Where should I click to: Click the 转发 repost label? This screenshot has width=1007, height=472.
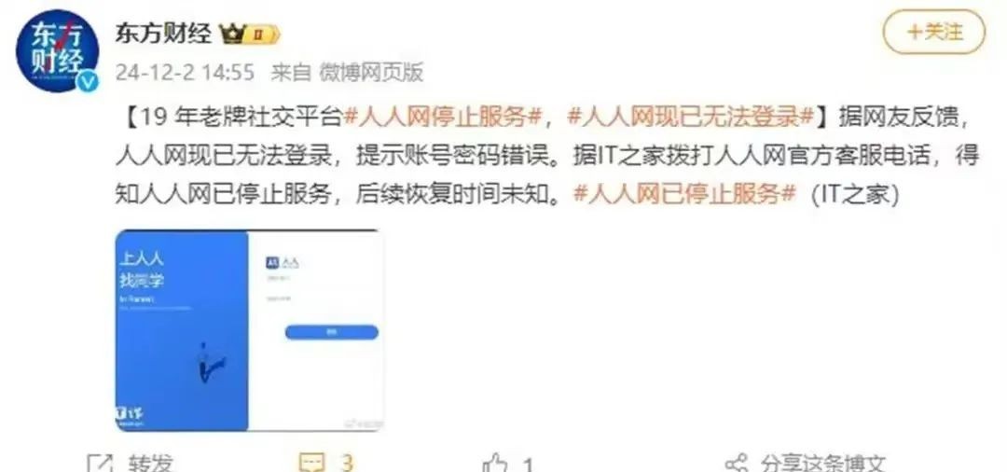pyautogui.click(x=151, y=464)
